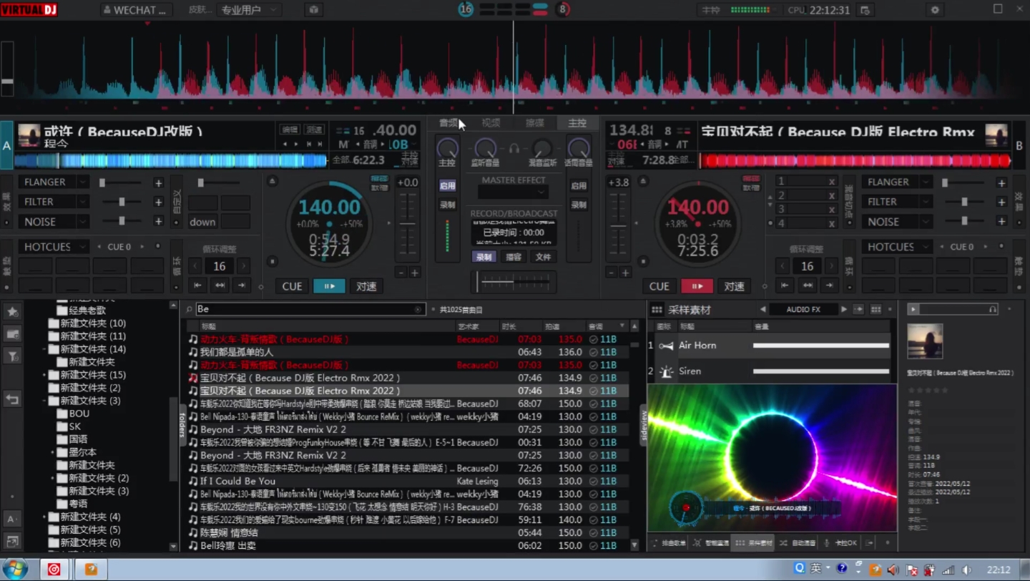Click the 文件 button in record section
The image size is (1030, 581).
point(543,257)
